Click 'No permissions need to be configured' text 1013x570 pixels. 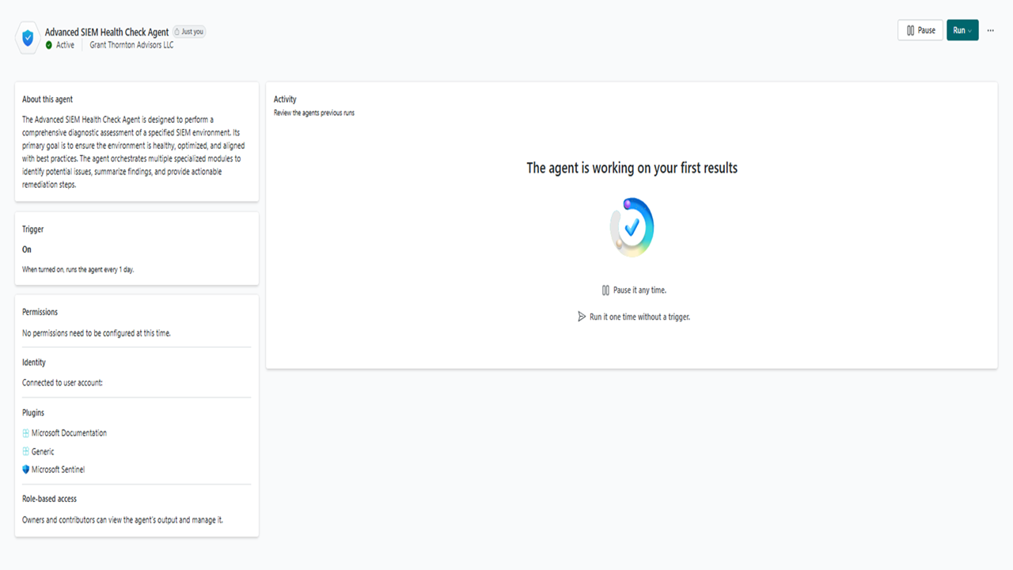(x=97, y=333)
